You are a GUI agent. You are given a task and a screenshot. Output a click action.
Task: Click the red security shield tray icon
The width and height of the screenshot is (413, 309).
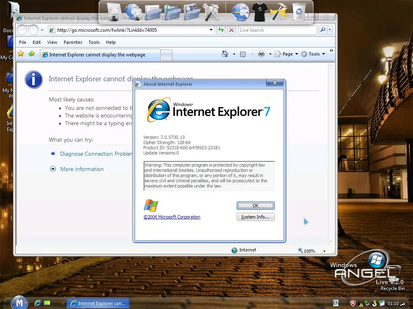point(353,303)
